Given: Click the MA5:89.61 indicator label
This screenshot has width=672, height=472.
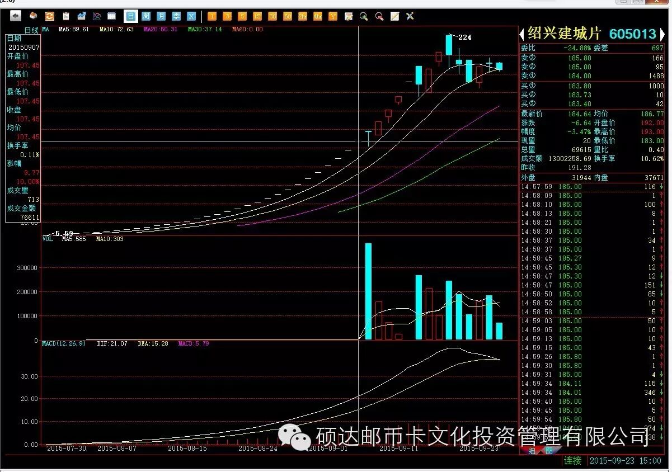Looking at the screenshot, I should point(74,29).
